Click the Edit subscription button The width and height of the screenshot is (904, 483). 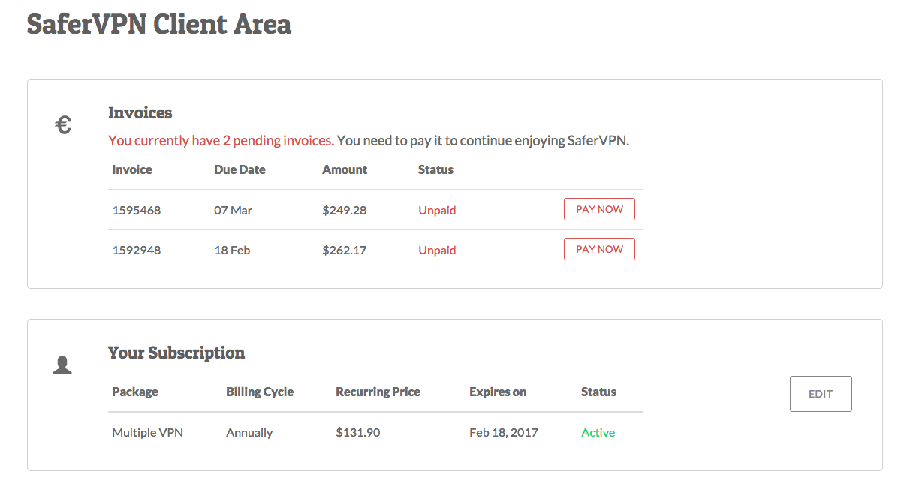[x=821, y=394]
